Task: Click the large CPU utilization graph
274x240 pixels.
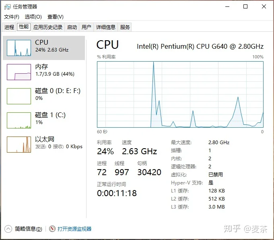Action: click(x=180, y=95)
